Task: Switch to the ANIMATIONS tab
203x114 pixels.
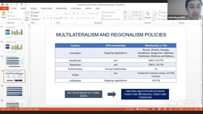Action: pos(61,9)
